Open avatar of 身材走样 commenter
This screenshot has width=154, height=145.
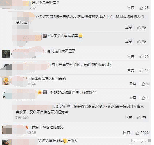(6, 53)
